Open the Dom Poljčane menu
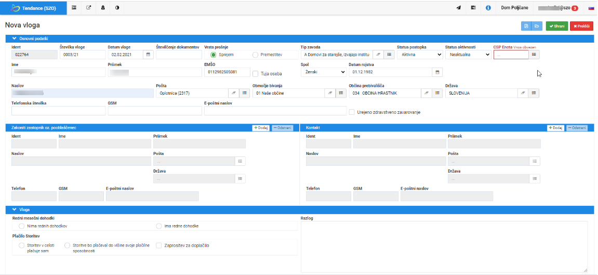Screen dimensions: 598x275 (x=514, y=8)
